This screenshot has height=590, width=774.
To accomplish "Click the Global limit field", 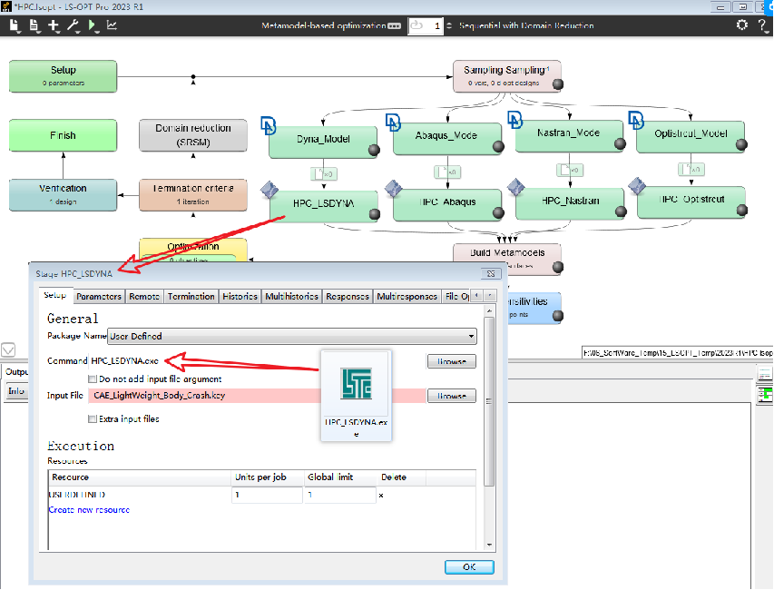I will tap(340, 495).
